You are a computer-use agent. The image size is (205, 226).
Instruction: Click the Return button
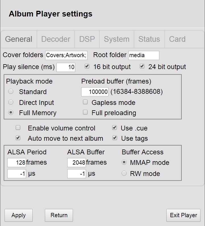[x=59, y=215]
